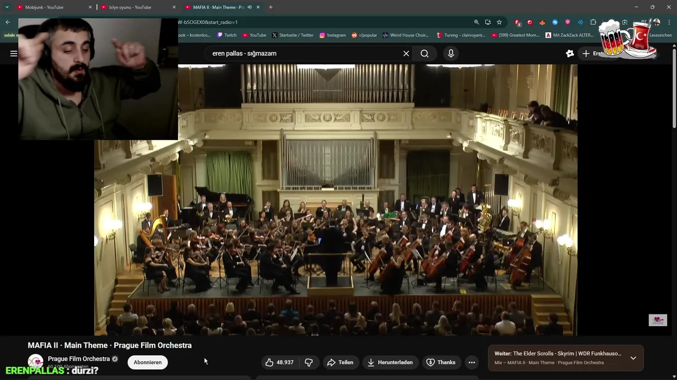Image resolution: width=677 pixels, height=380 pixels.
Task: Open the red extension with badge
Action: (x=517, y=22)
